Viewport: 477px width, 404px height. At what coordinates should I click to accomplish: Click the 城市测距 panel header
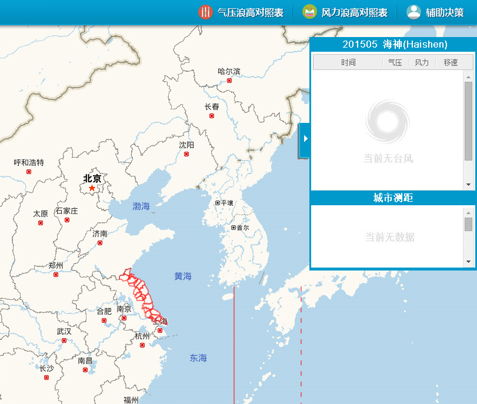tap(393, 198)
